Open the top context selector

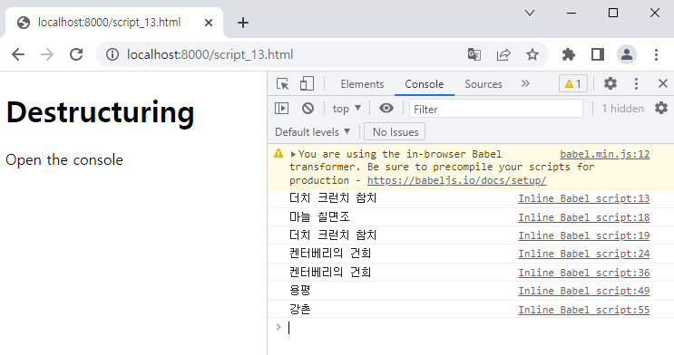click(347, 109)
